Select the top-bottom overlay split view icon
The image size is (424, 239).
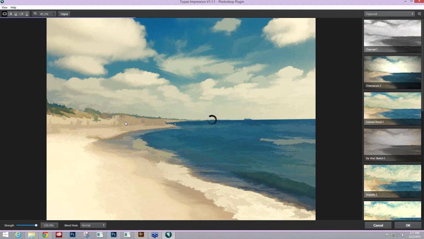[x=16, y=14]
